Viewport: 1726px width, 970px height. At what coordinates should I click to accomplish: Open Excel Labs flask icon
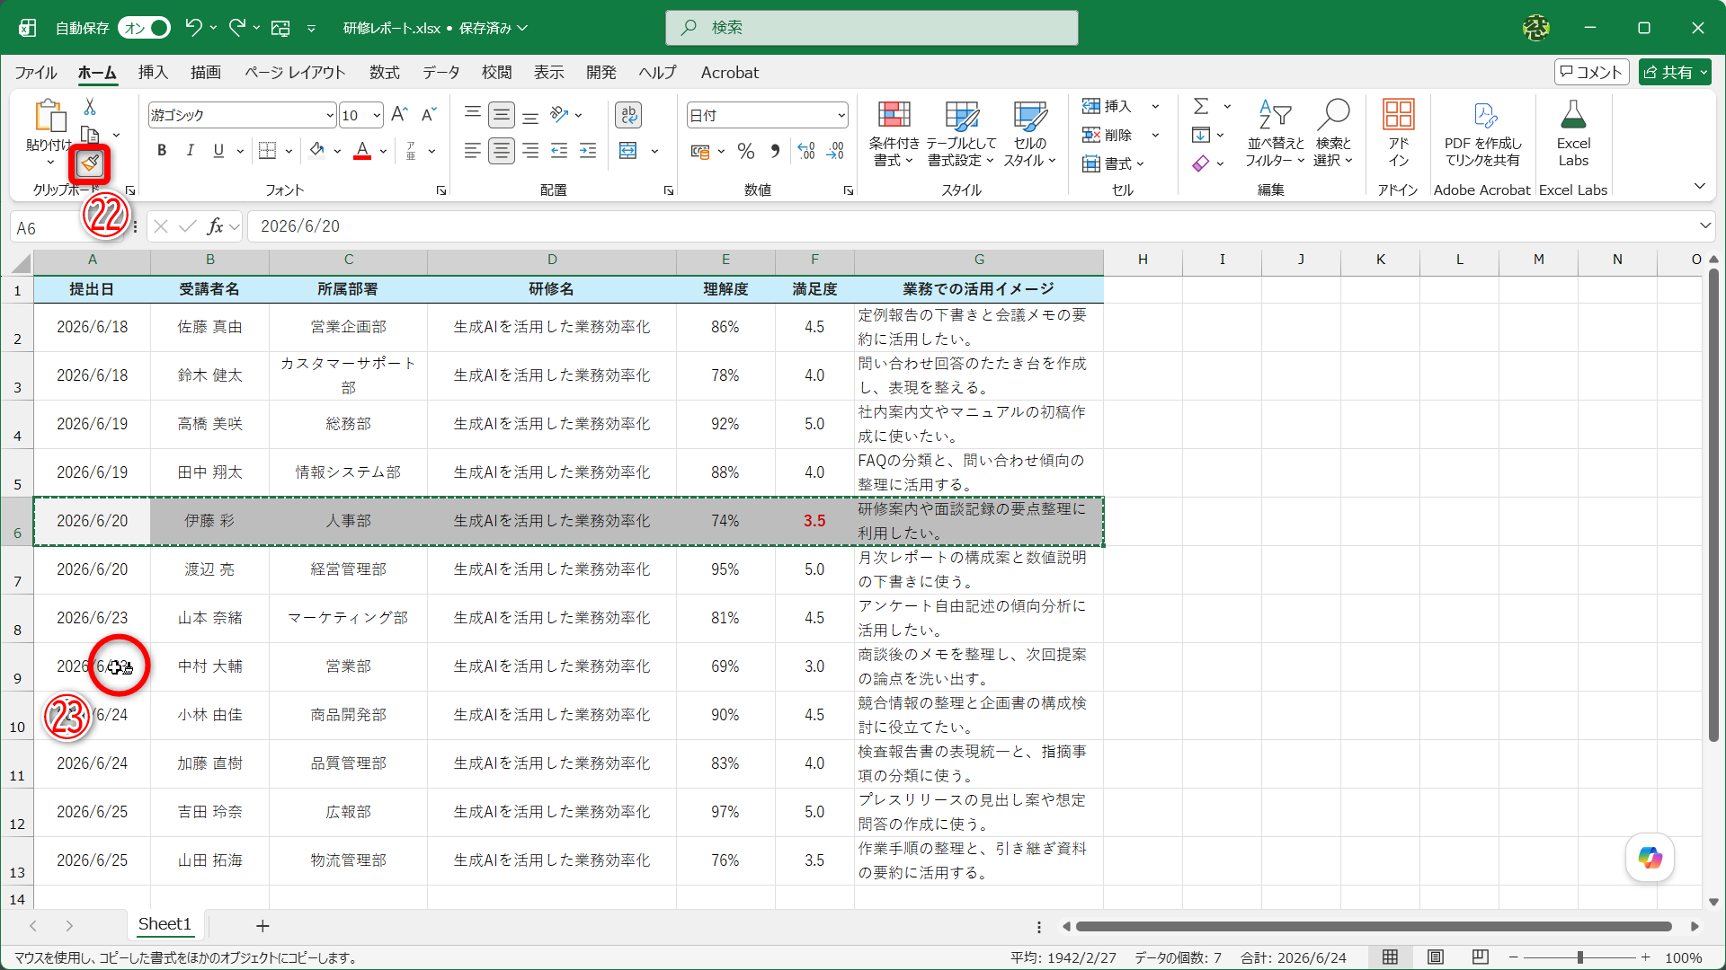pyautogui.click(x=1573, y=132)
